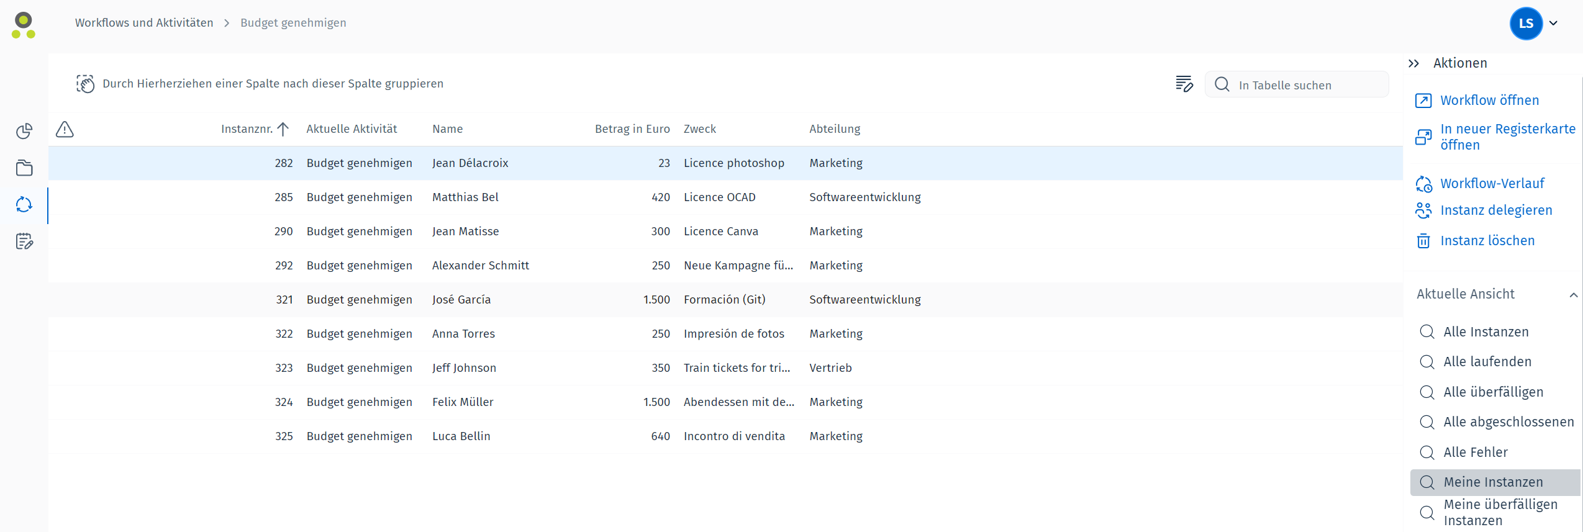Click the magnifier icon beside Alle Fehler

[x=1427, y=453]
